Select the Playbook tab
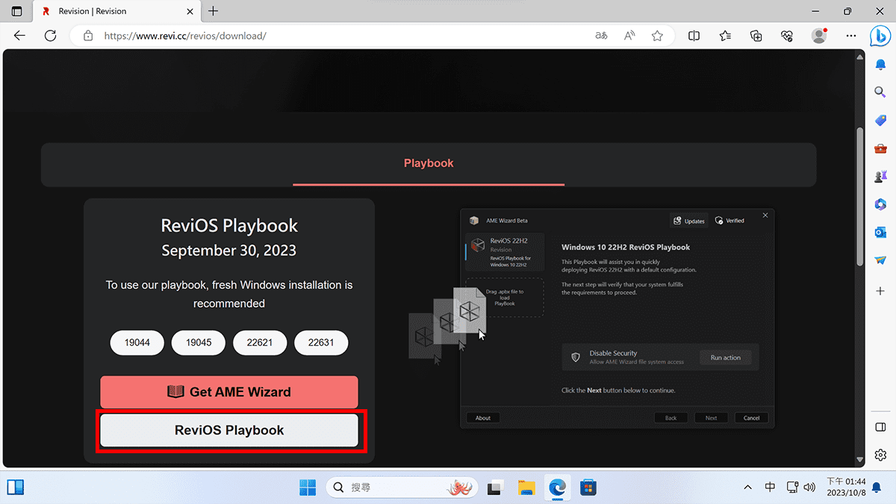 click(429, 164)
